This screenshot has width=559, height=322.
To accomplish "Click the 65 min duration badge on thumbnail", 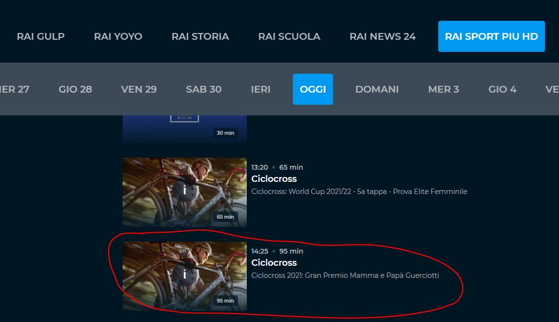I will 225,217.
